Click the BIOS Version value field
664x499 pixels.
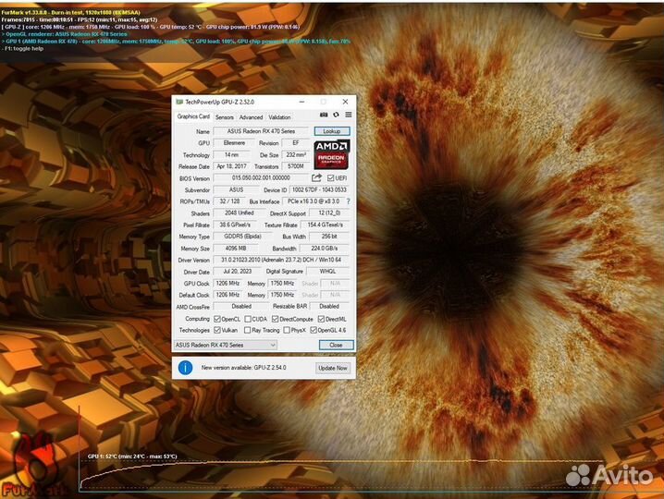tap(261, 177)
